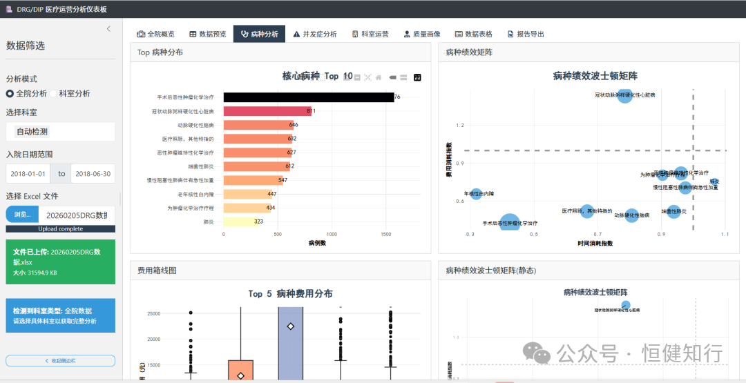The height and width of the screenshot is (383, 746).
Task: Click the bubble in the static Boston matrix
Action: pyautogui.click(x=626, y=305)
